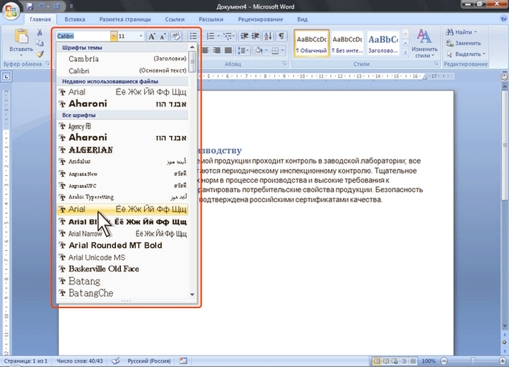Click the font name field showing Calibri

(84, 36)
